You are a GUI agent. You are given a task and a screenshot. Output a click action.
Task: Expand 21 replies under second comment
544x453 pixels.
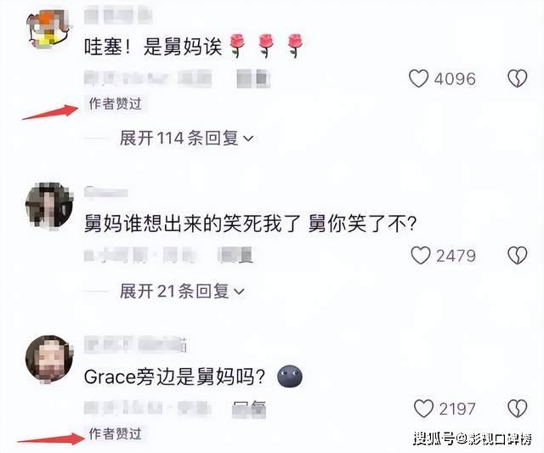[182, 291]
